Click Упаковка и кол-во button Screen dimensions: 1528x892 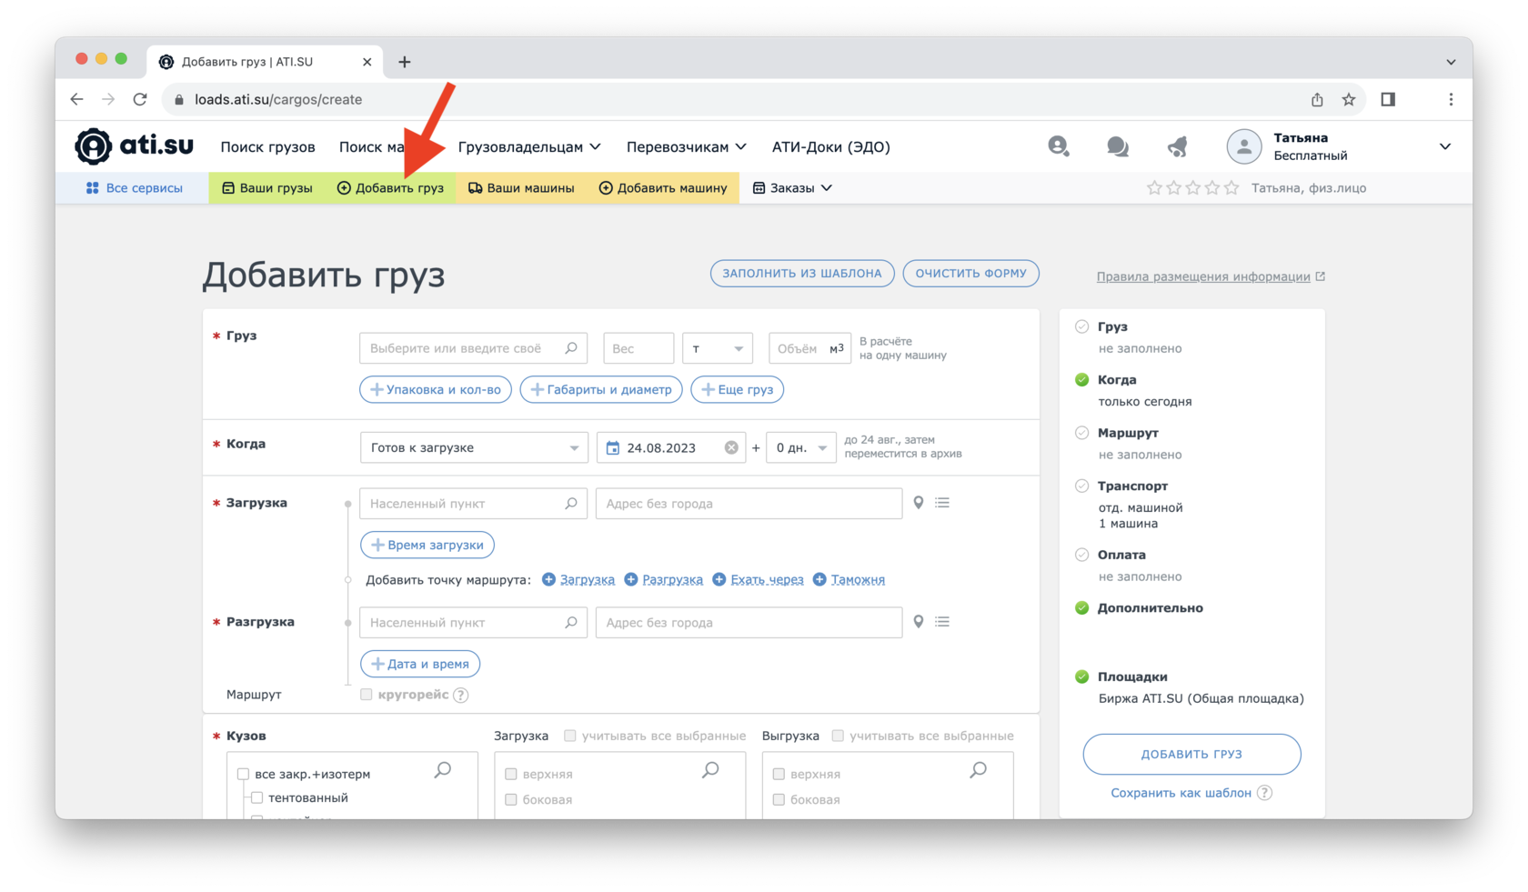(436, 389)
